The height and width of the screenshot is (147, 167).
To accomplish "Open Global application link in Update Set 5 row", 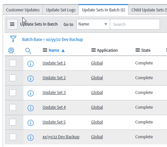I will coord(97,122).
